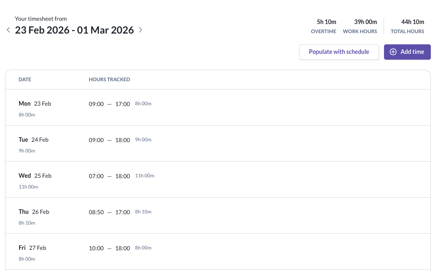Click the 9h 00m duration beside Tuesday's entry
Image resolution: width=442 pixels, height=271 pixels.
[143, 140]
